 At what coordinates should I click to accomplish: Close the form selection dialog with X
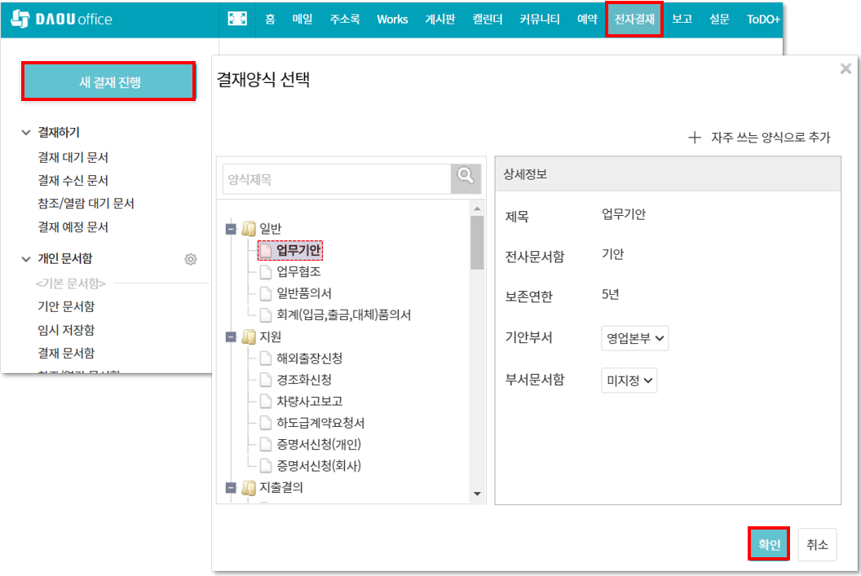pos(846,69)
